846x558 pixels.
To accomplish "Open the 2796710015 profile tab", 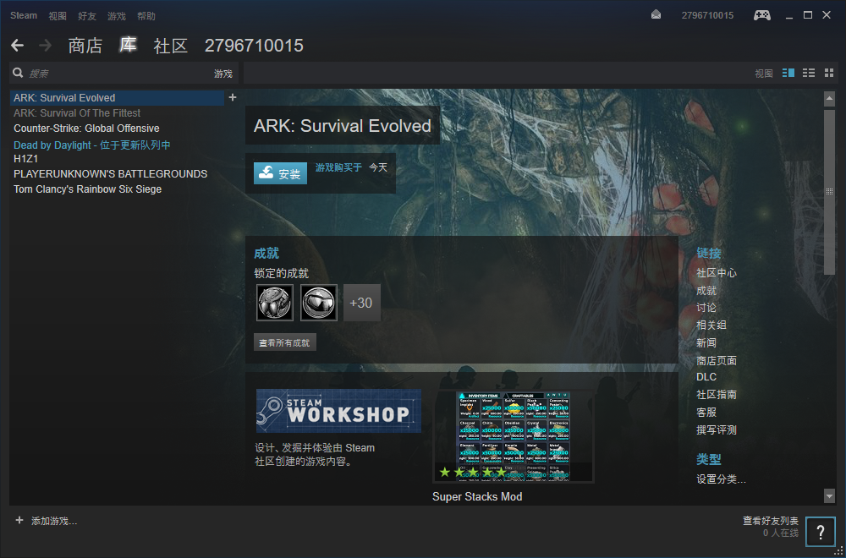I will [x=254, y=46].
